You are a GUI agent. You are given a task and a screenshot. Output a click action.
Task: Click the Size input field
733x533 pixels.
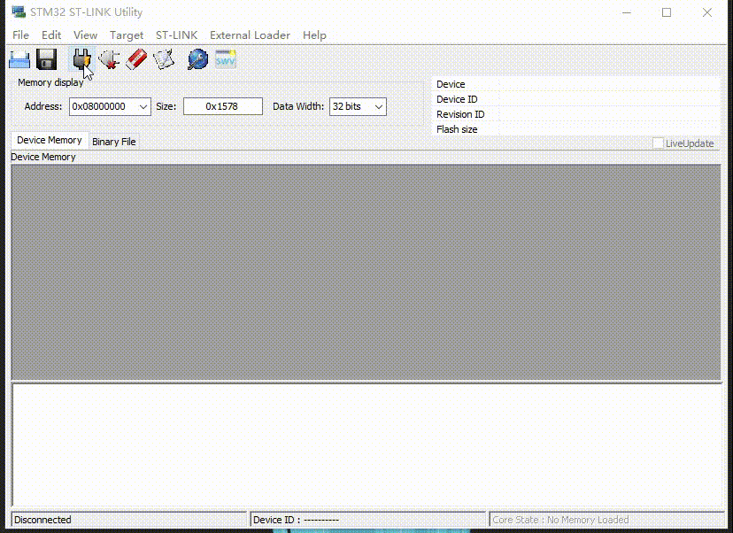point(222,106)
